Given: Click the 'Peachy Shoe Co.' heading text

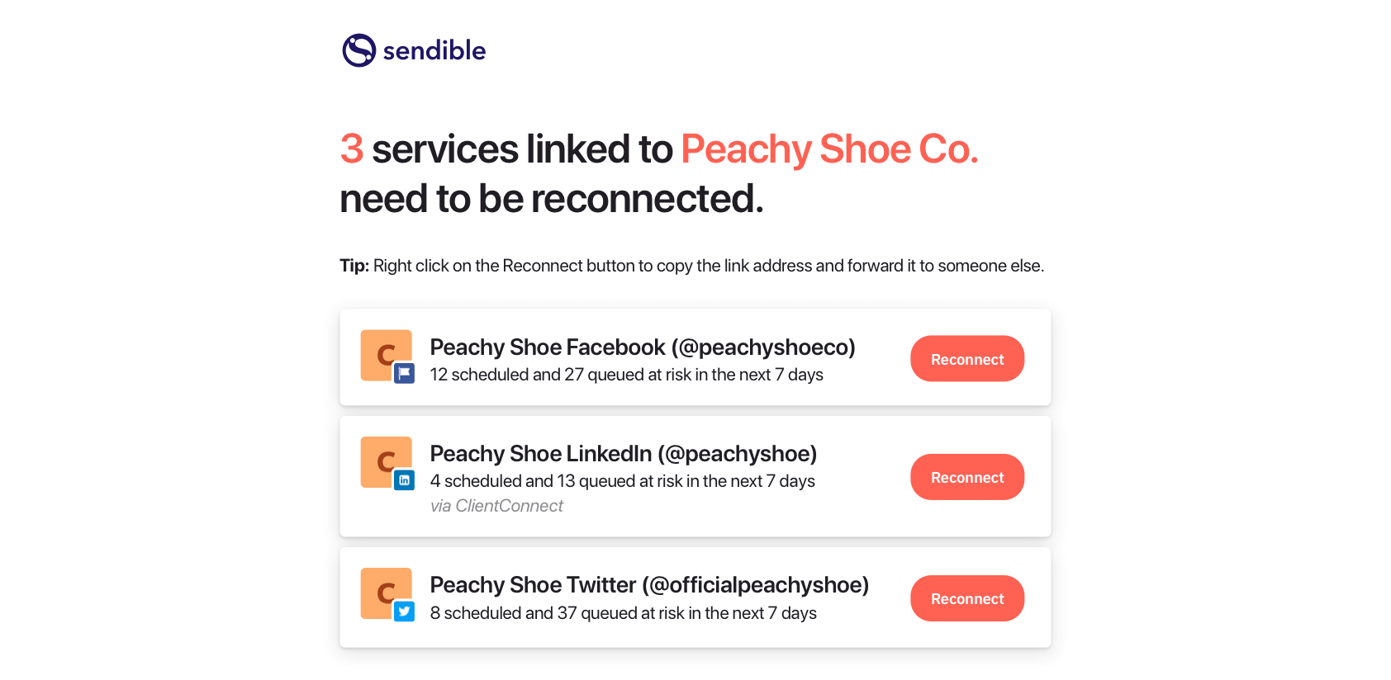Looking at the screenshot, I should click(828, 149).
